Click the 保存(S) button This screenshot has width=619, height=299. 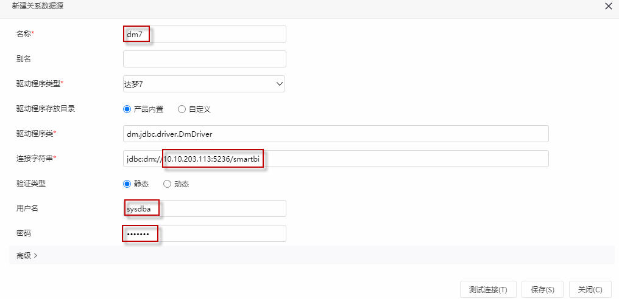tap(543, 289)
